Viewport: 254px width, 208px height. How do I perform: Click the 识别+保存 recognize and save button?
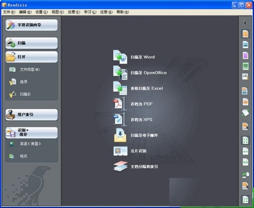(31, 133)
